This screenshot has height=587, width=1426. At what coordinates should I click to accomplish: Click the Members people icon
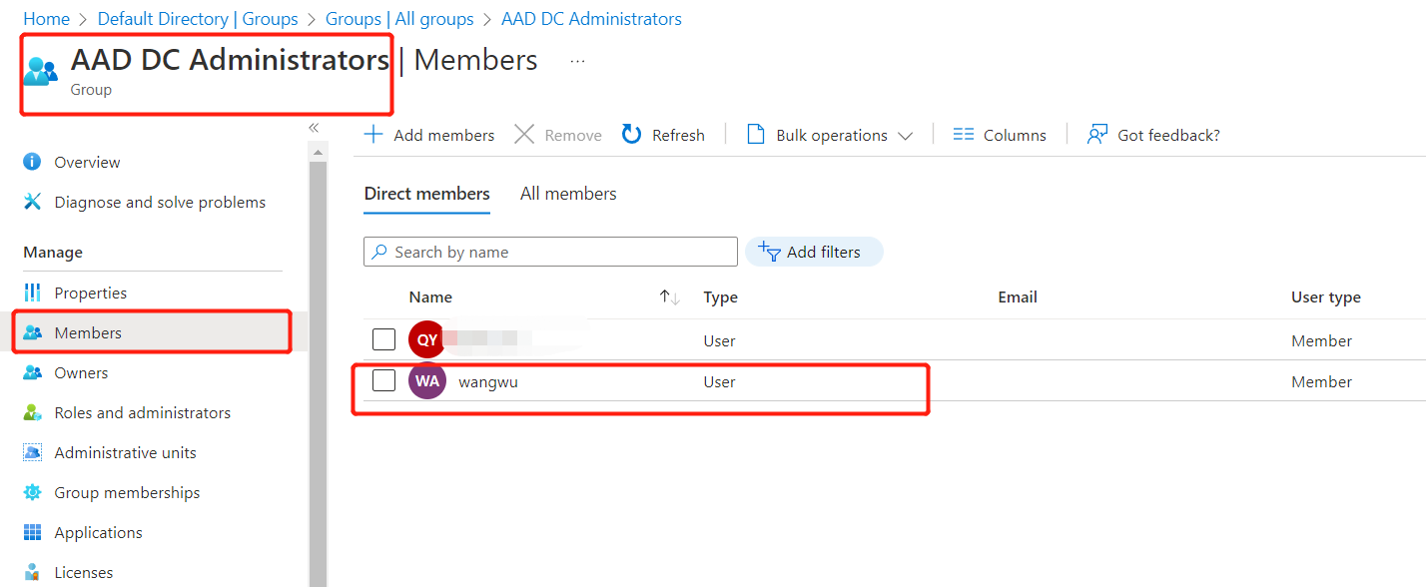point(33,332)
